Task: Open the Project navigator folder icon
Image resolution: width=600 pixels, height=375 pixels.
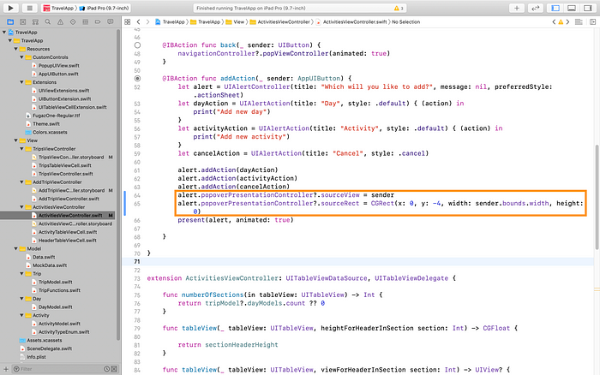Action: pos(10,21)
